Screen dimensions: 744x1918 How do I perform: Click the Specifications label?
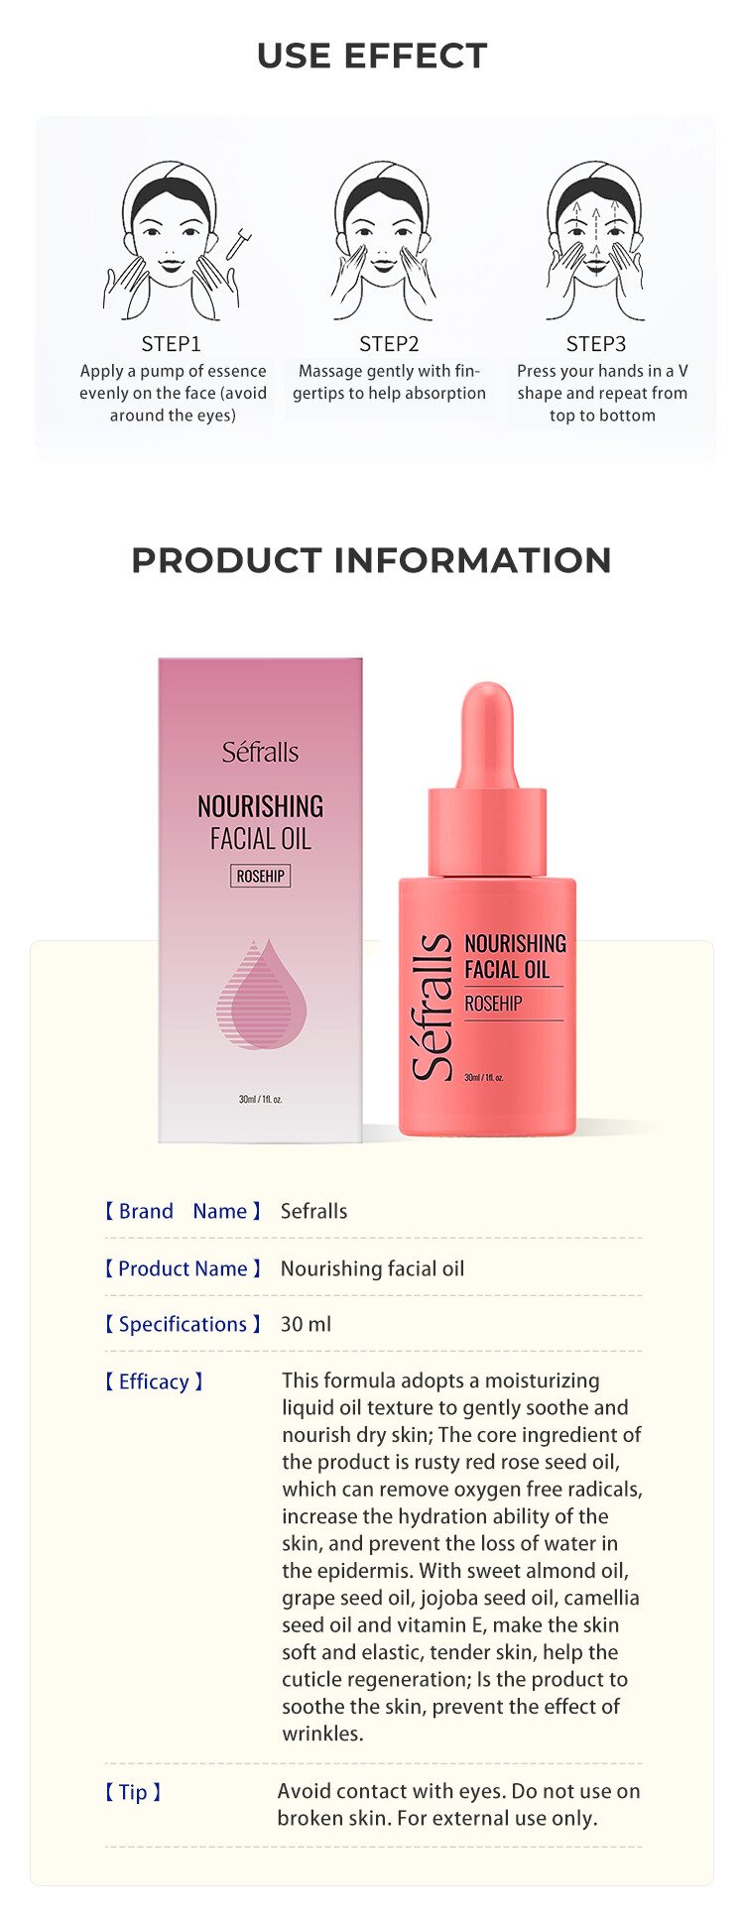pos(183,1324)
